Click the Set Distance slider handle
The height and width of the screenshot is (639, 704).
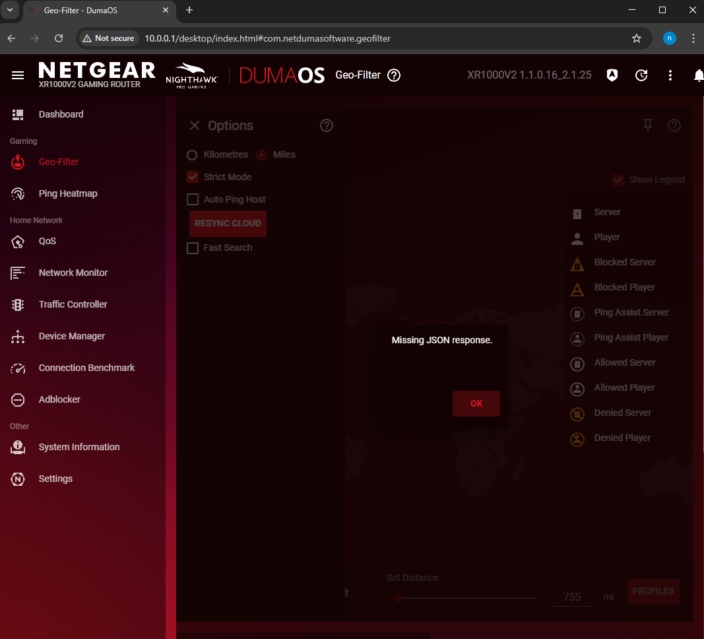tap(399, 597)
